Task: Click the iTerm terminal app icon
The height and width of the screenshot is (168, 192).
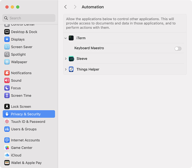Action: [71, 38]
